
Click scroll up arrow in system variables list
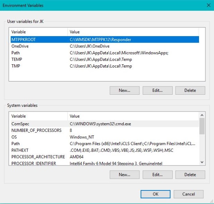coord(202,115)
